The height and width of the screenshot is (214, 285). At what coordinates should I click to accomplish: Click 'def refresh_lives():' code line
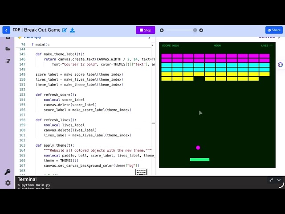pyautogui.click(x=56, y=120)
